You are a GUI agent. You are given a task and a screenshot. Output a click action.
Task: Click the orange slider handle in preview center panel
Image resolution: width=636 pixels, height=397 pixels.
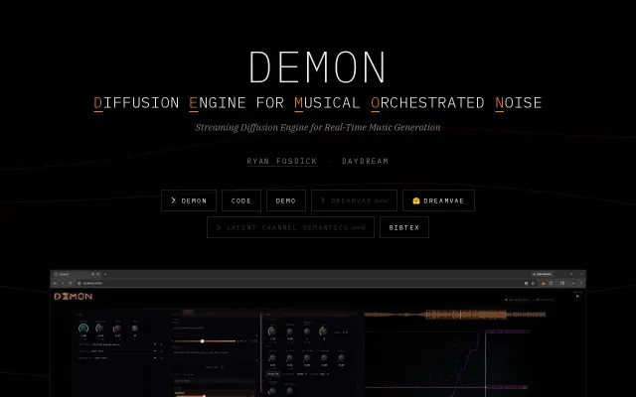pyautogui.click(x=202, y=341)
